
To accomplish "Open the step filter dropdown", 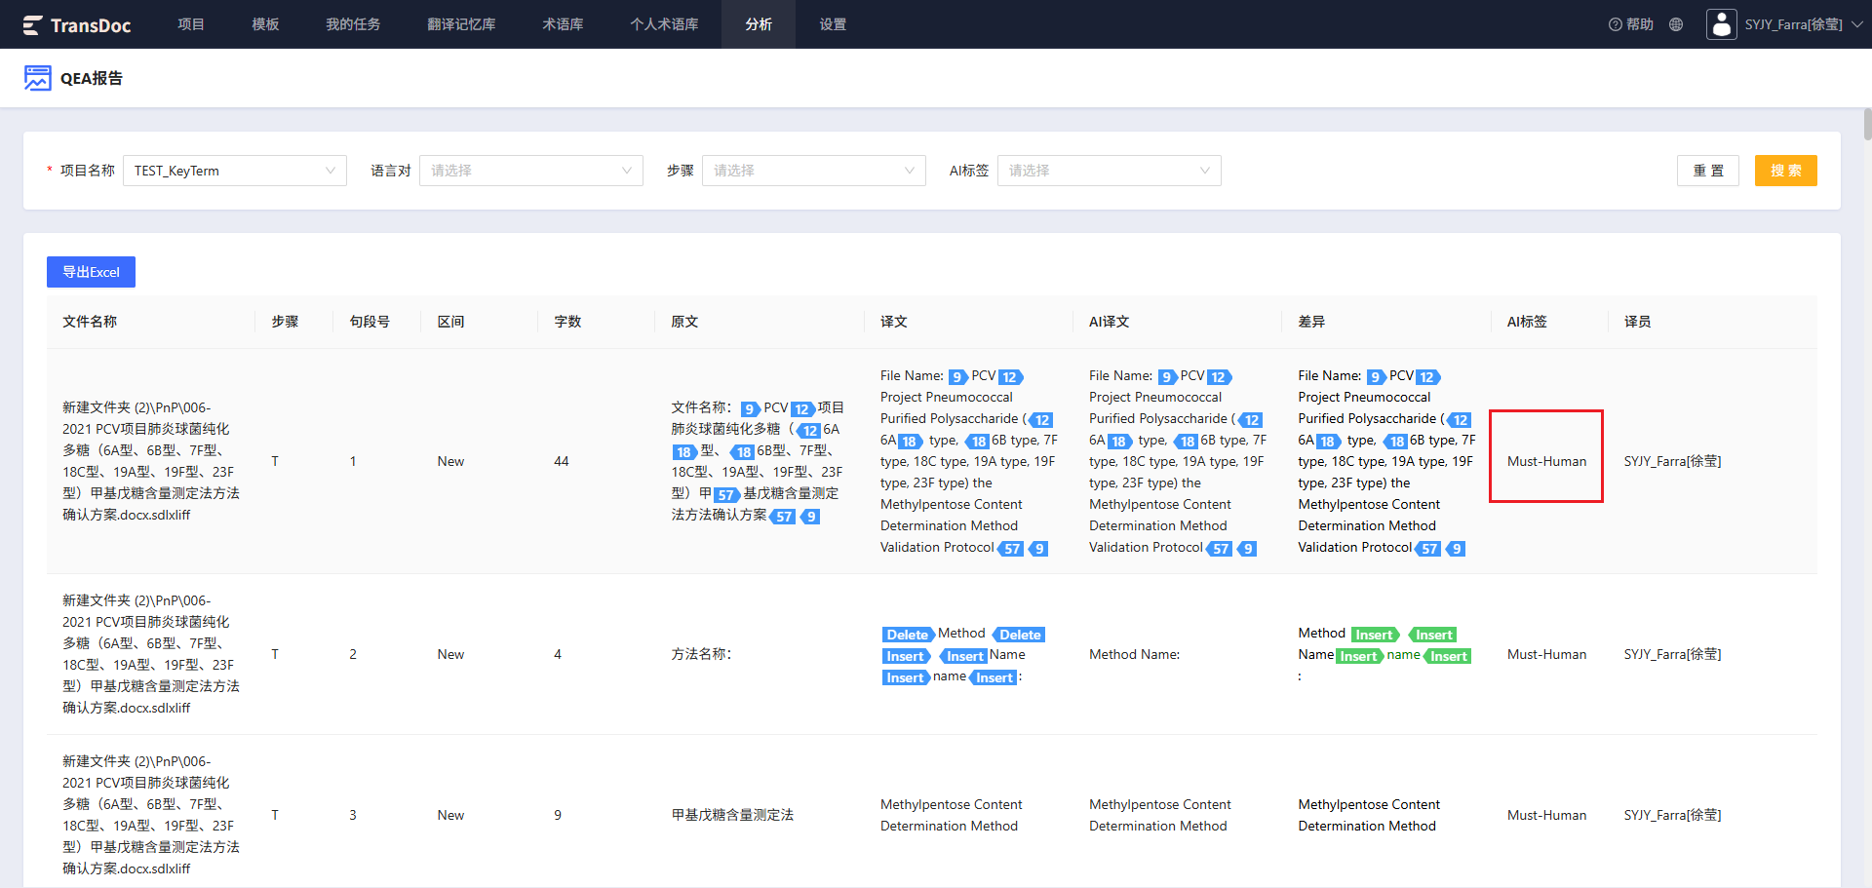I will pos(814,171).
